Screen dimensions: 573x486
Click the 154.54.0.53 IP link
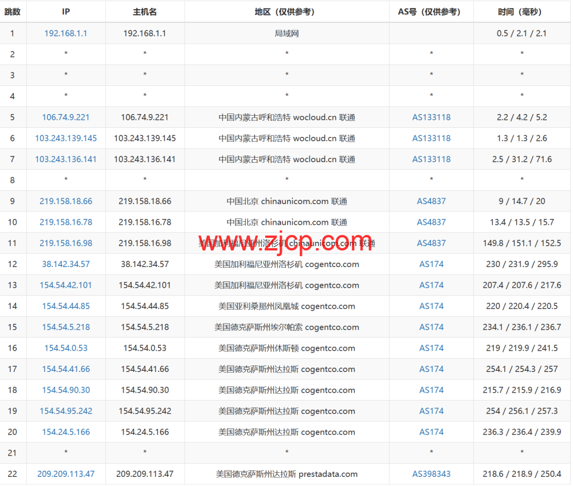66,348
